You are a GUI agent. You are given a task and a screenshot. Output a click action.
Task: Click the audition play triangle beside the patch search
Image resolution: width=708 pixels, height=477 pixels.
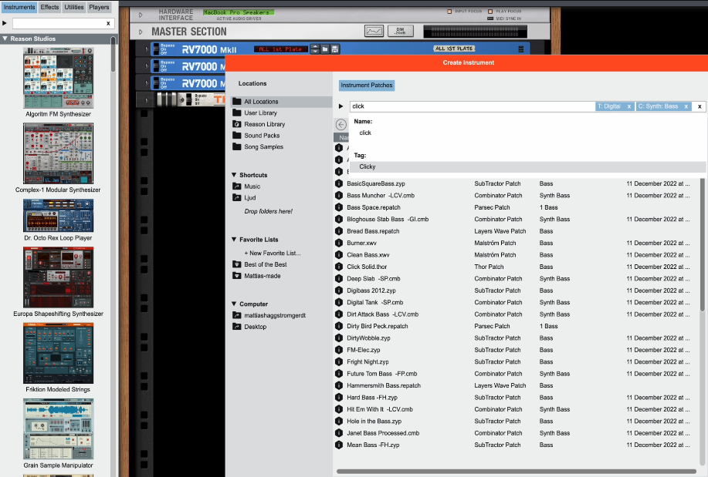341,106
